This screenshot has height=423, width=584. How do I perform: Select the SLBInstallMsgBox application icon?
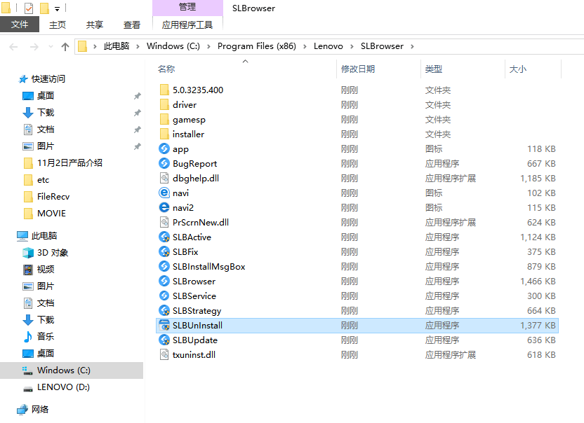pos(164,266)
